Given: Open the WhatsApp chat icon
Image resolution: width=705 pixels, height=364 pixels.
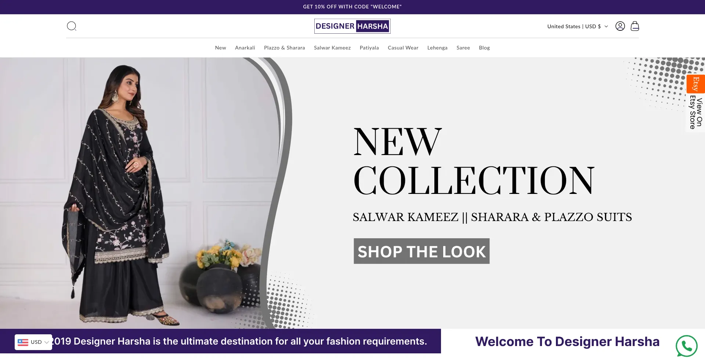Looking at the screenshot, I should coord(686,346).
